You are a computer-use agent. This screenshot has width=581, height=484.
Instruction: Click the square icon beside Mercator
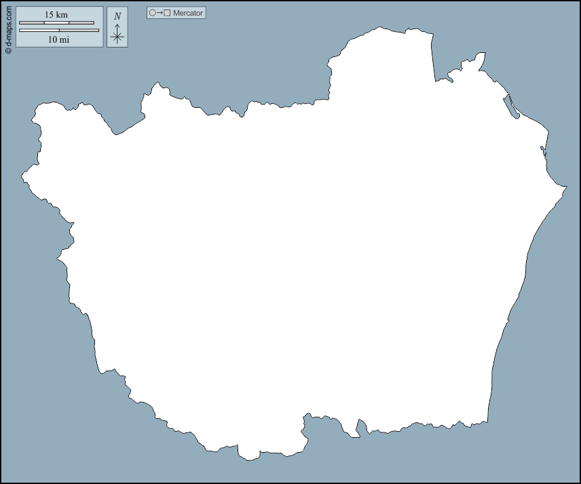click(167, 13)
